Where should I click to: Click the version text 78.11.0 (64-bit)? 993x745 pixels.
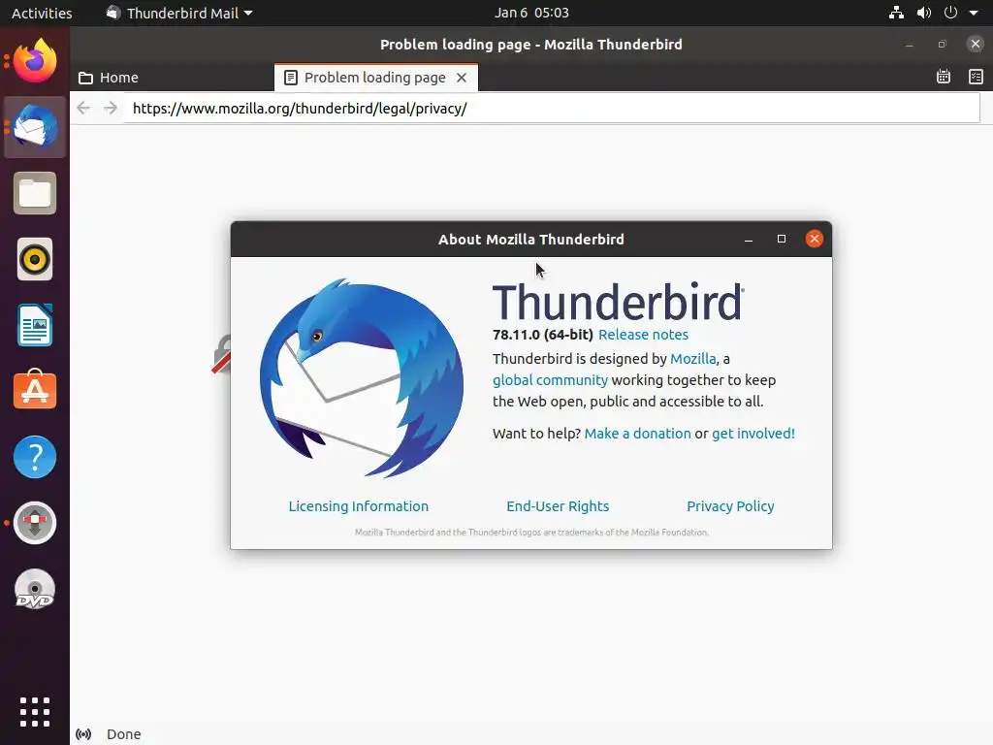pyautogui.click(x=543, y=335)
